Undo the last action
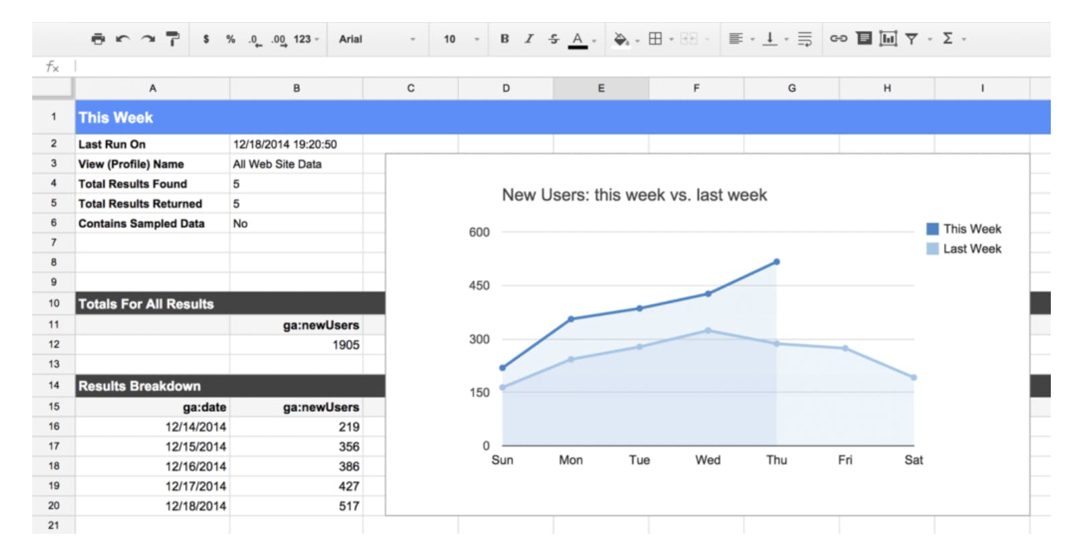 [x=123, y=39]
